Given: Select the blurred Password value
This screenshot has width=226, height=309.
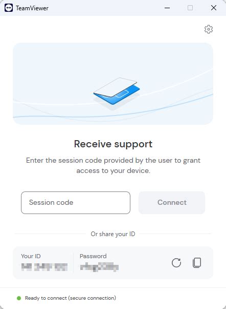Looking at the screenshot, I should click(x=99, y=267).
